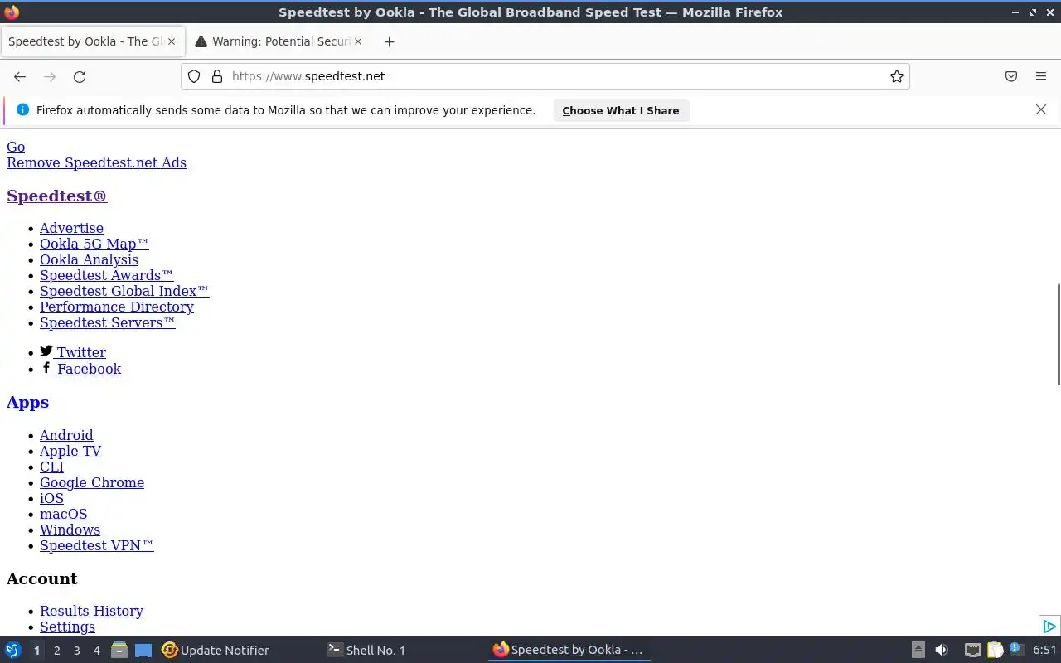
Task: Switch to Shell No. 1 taskbar window
Action: [366, 651]
